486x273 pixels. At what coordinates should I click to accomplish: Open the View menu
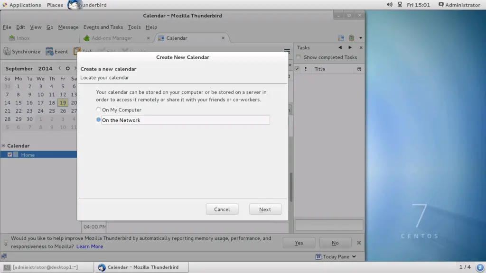pos(36,27)
